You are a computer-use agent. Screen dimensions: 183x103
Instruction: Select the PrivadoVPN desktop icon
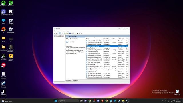click(3, 12)
